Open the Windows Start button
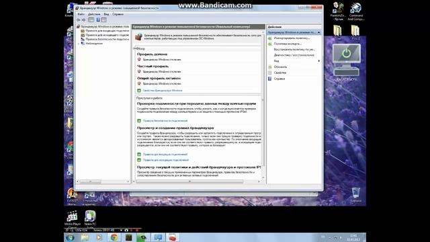Image resolution: width=430 pixels, height=242 pixels. tap(70, 237)
